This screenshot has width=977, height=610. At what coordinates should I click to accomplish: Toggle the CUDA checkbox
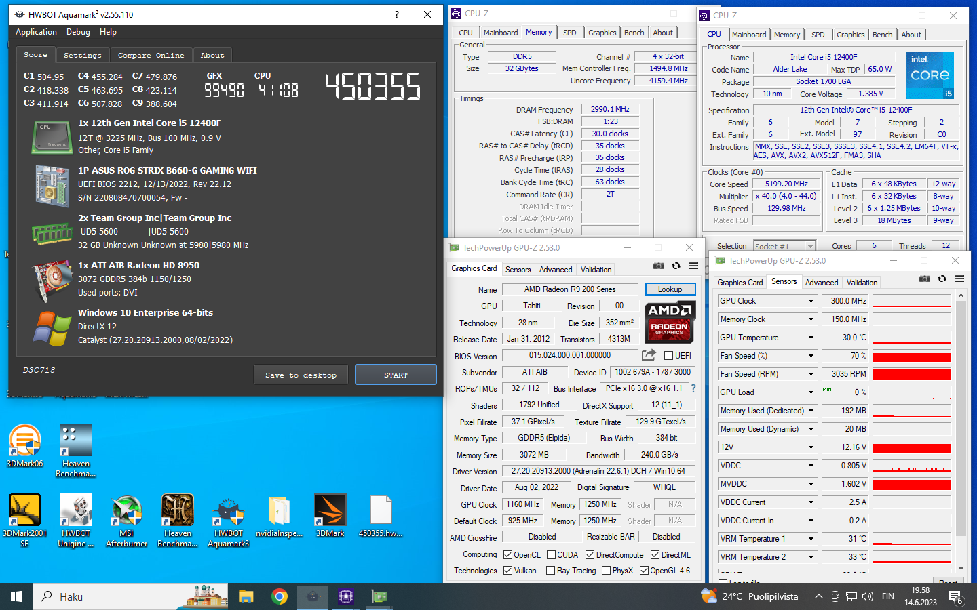pos(551,554)
